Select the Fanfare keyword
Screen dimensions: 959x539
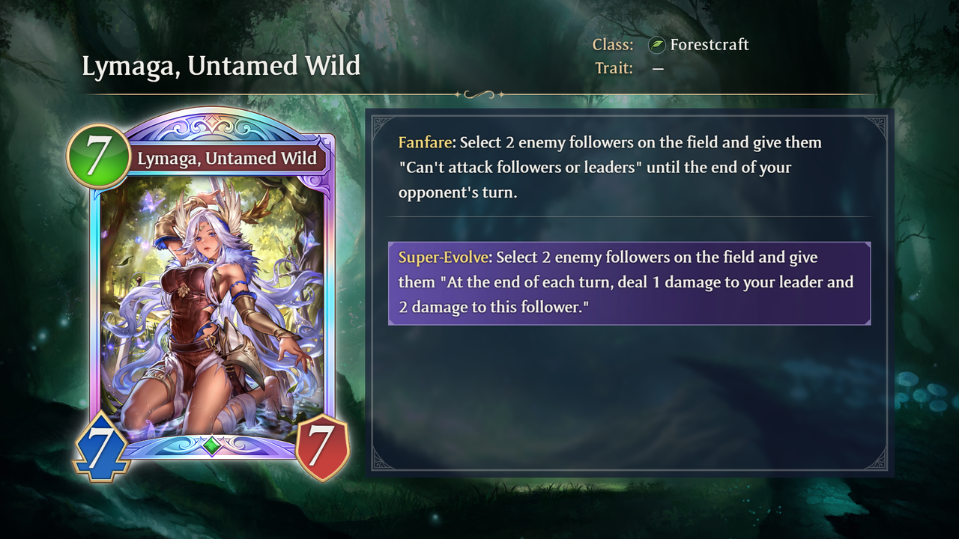coord(426,142)
